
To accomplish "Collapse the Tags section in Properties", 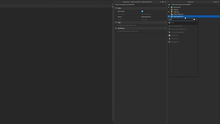I will pyautogui.click(x=116, y=22).
